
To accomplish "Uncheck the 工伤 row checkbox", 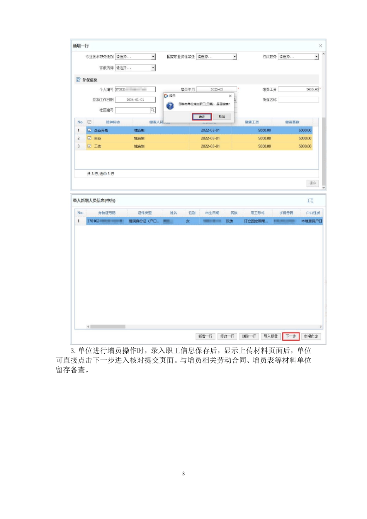I will coord(89,146).
